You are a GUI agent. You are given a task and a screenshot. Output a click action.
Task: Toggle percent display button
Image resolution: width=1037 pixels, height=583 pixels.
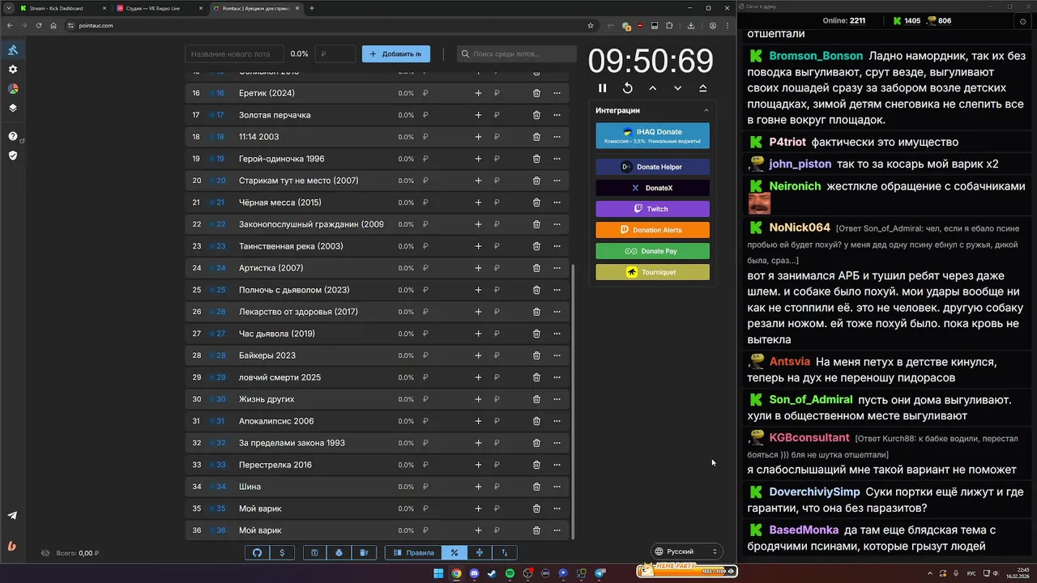coord(454,552)
